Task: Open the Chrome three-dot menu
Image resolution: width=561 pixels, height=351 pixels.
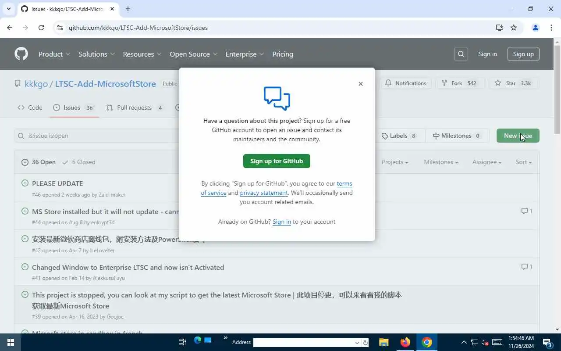Action: click(x=551, y=28)
